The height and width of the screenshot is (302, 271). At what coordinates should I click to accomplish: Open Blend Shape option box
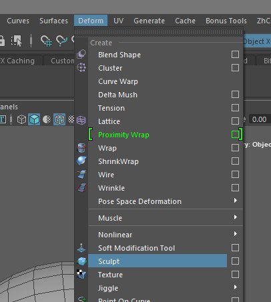coord(235,55)
